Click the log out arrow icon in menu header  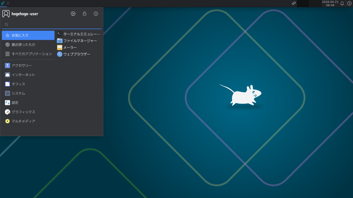pos(96,14)
